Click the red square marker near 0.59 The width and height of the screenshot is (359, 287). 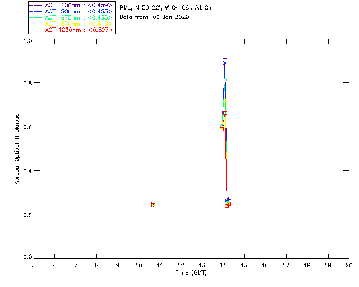click(222, 129)
